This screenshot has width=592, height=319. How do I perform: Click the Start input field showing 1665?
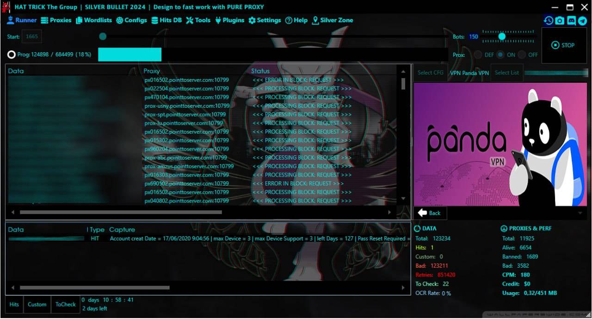(x=32, y=37)
